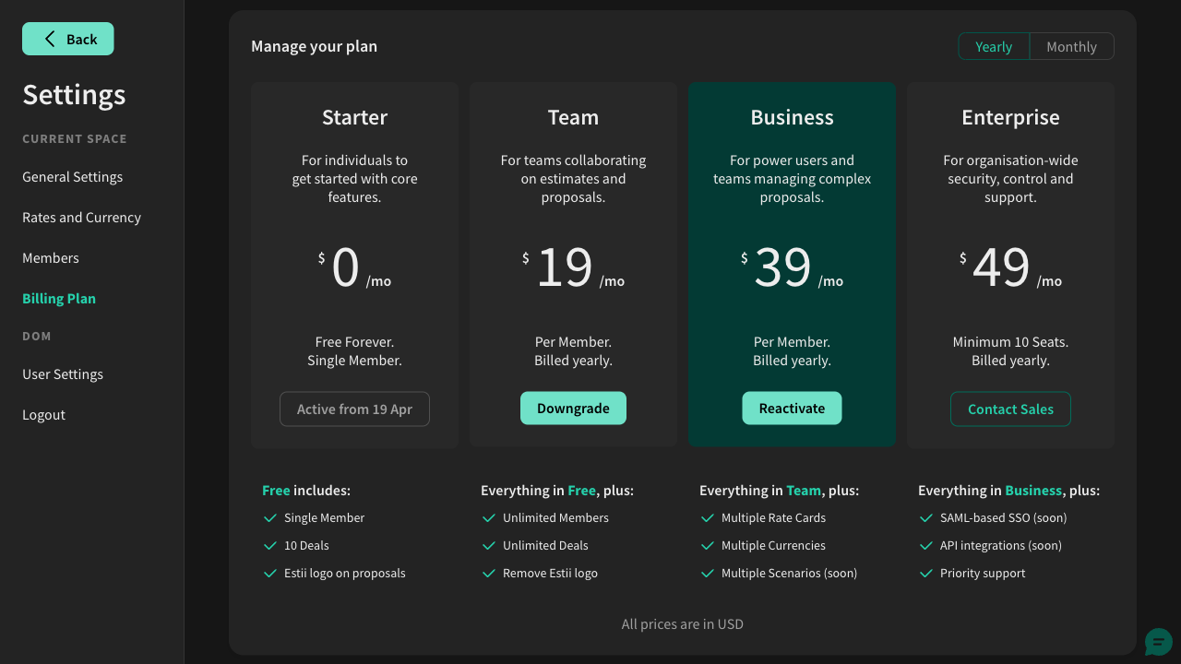The height and width of the screenshot is (664, 1181).
Task: Click 'Free Forever.' text in Starter card
Action: [x=354, y=342]
